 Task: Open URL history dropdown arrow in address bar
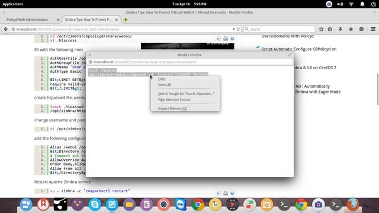coord(234,29)
